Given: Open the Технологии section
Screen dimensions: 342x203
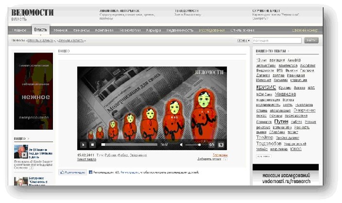Looking at the screenshot, I should pyautogui.click(x=130, y=30).
